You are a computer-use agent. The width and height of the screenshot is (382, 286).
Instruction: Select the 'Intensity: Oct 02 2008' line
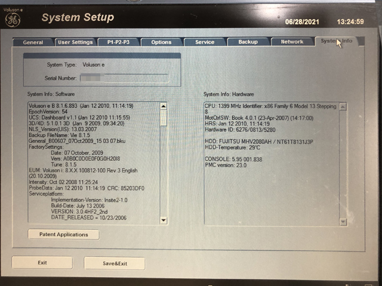pyautogui.click(x=63, y=182)
